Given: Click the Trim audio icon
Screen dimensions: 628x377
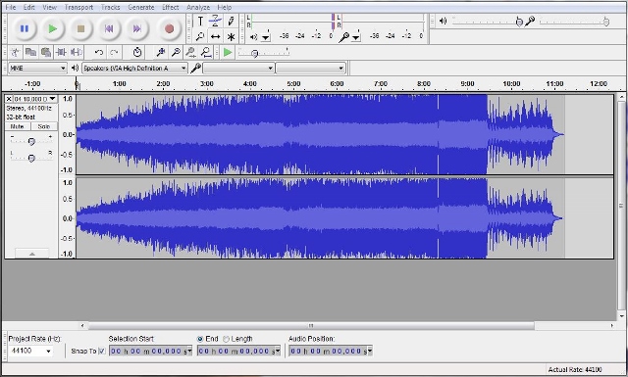Looking at the screenshot, I should (61, 52).
